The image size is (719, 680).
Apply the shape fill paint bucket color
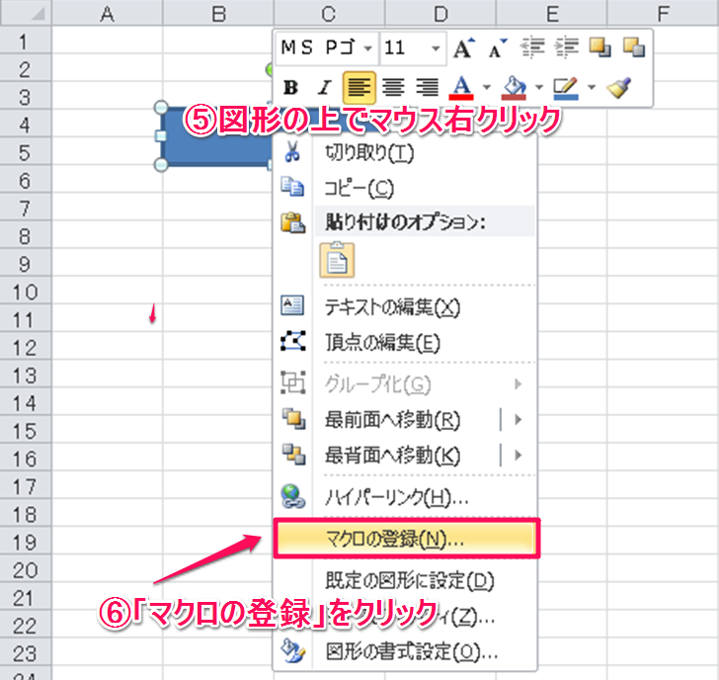pyautogui.click(x=515, y=87)
